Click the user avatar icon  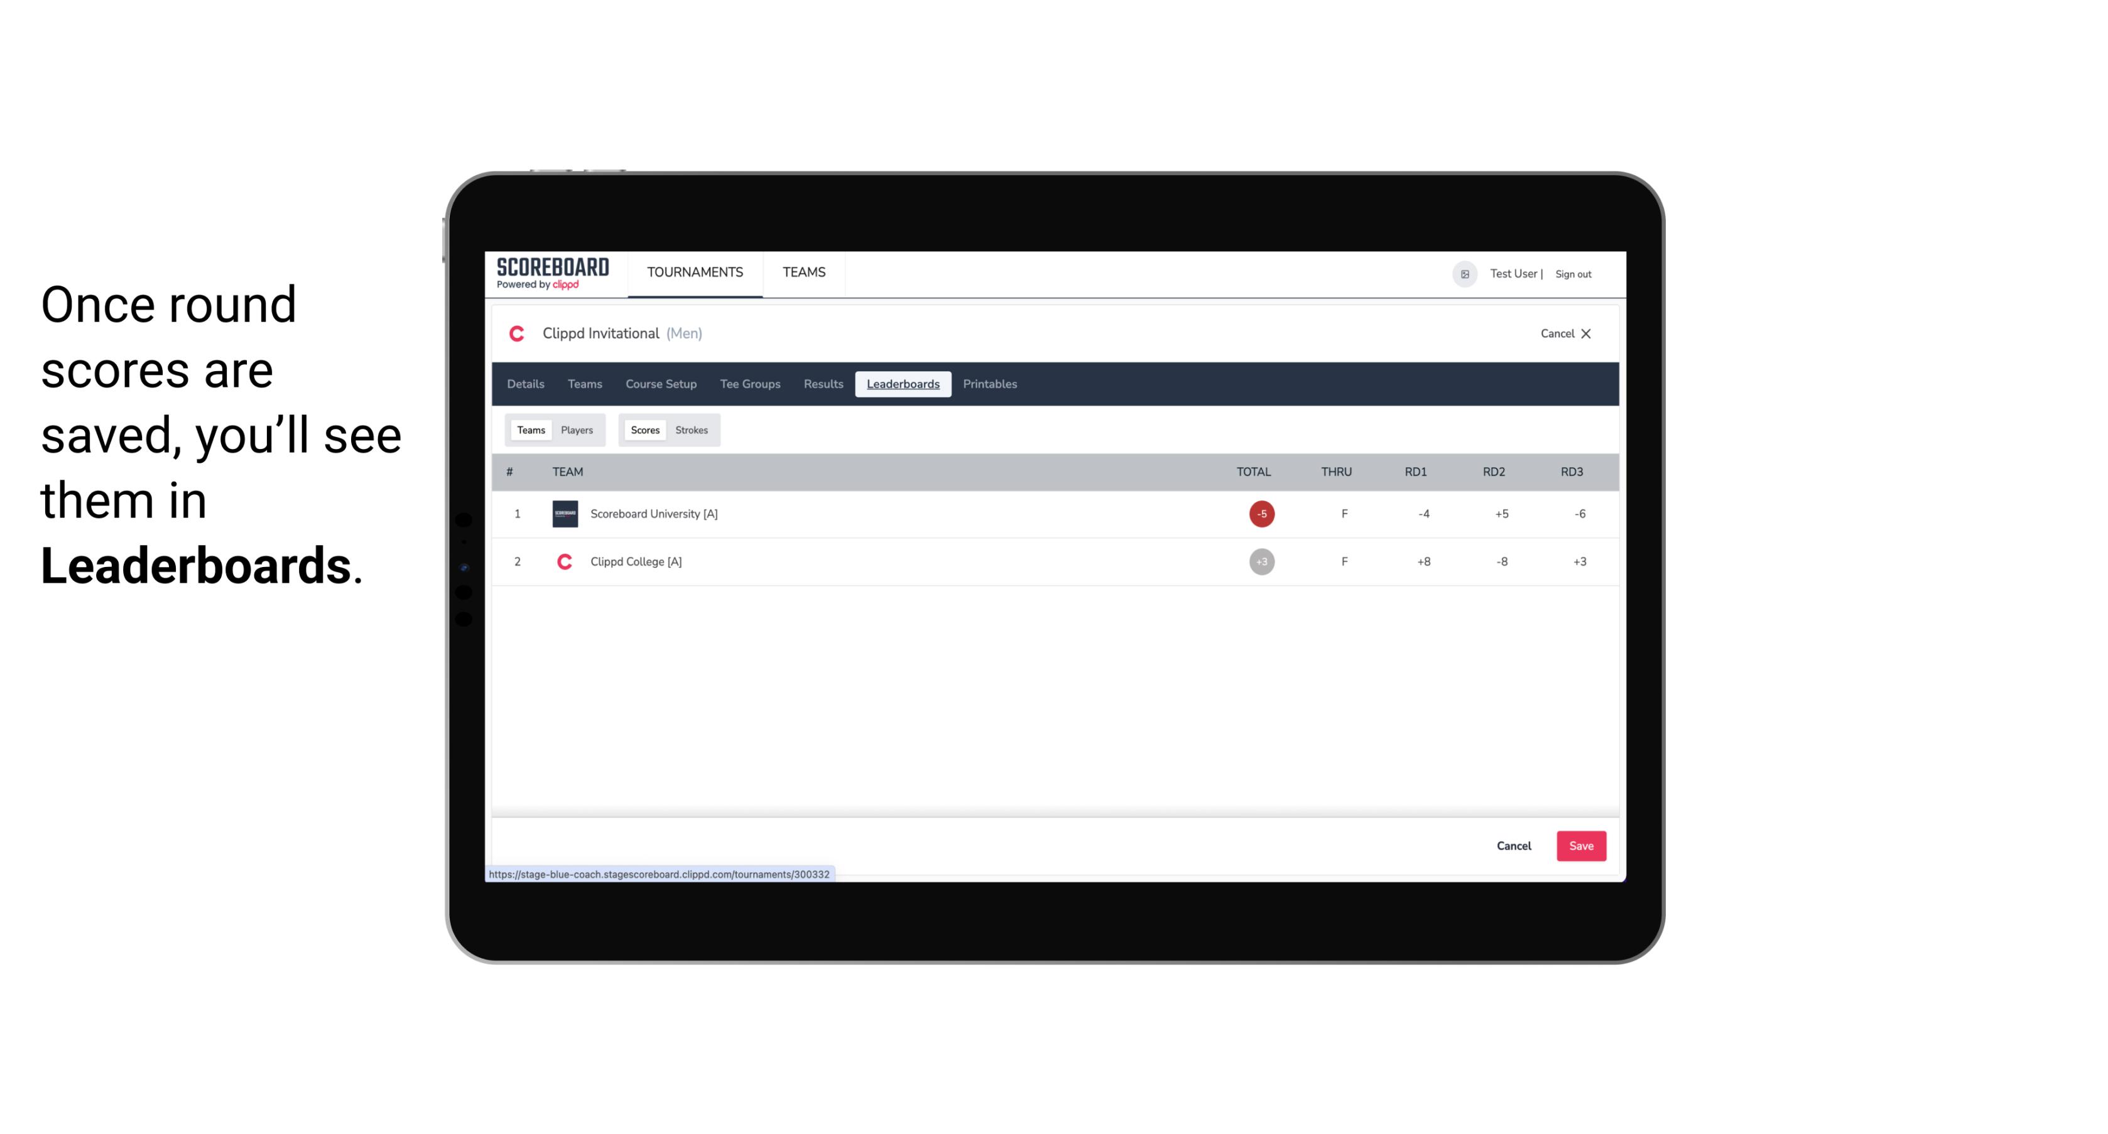[x=1464, y=274]
